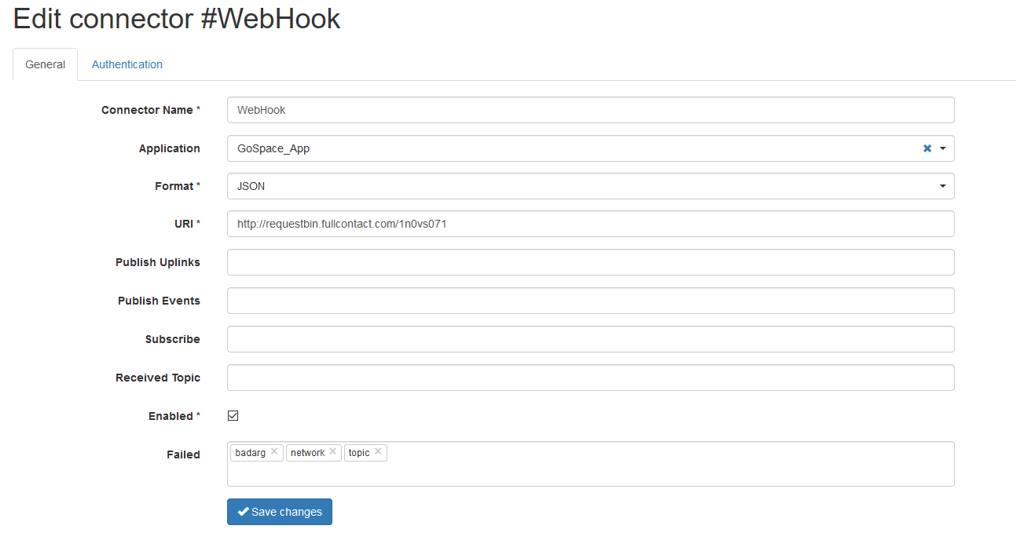The height and width of the screenshot is (533, 1016).
Task: Switch to the Authentication tab
Action: pyautogui.click(x=127, y=64)
